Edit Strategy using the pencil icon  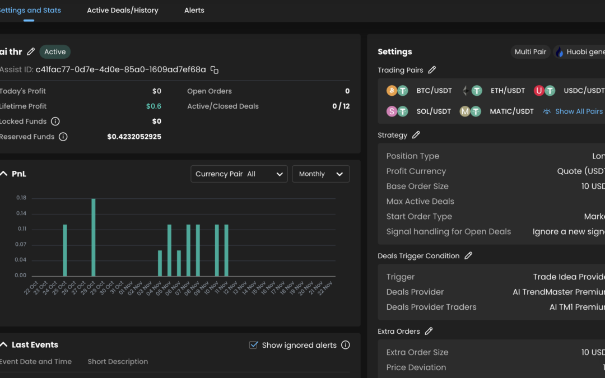point(416,135)
